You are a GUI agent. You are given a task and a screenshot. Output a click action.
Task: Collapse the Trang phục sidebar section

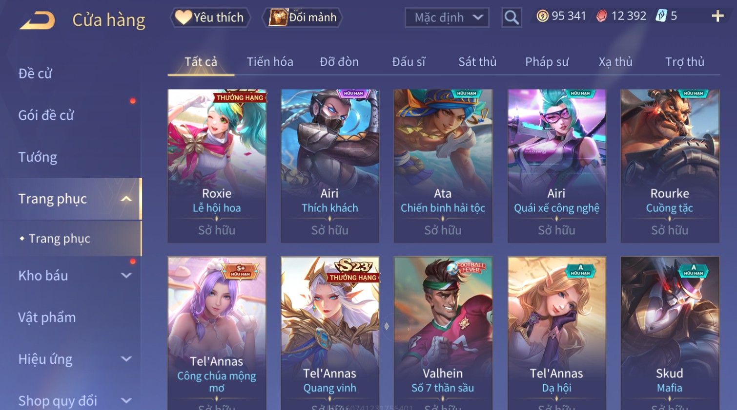pos(126,199)
